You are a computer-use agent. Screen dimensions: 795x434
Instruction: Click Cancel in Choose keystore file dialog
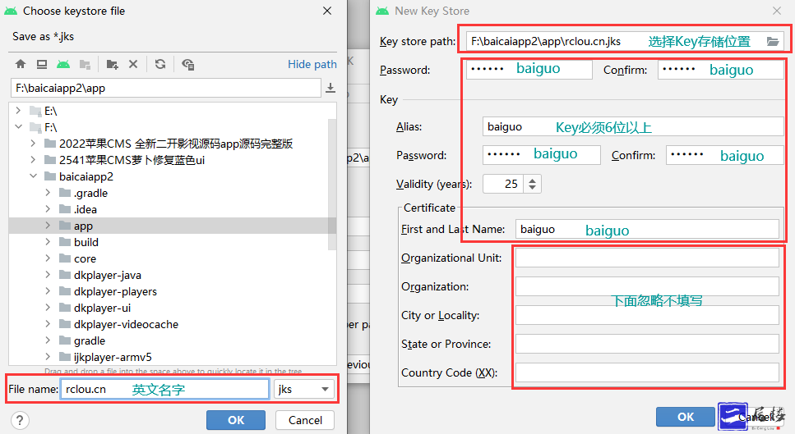305,420
